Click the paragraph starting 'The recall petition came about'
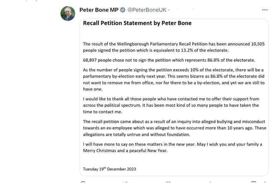 coord(170,128)
